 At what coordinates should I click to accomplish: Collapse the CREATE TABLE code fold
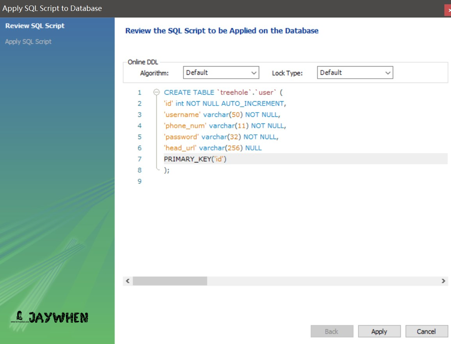click(157, 92)
